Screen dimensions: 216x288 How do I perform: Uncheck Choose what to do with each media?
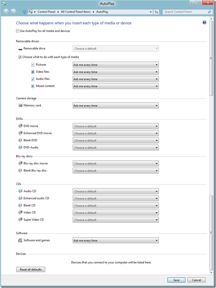20,57
